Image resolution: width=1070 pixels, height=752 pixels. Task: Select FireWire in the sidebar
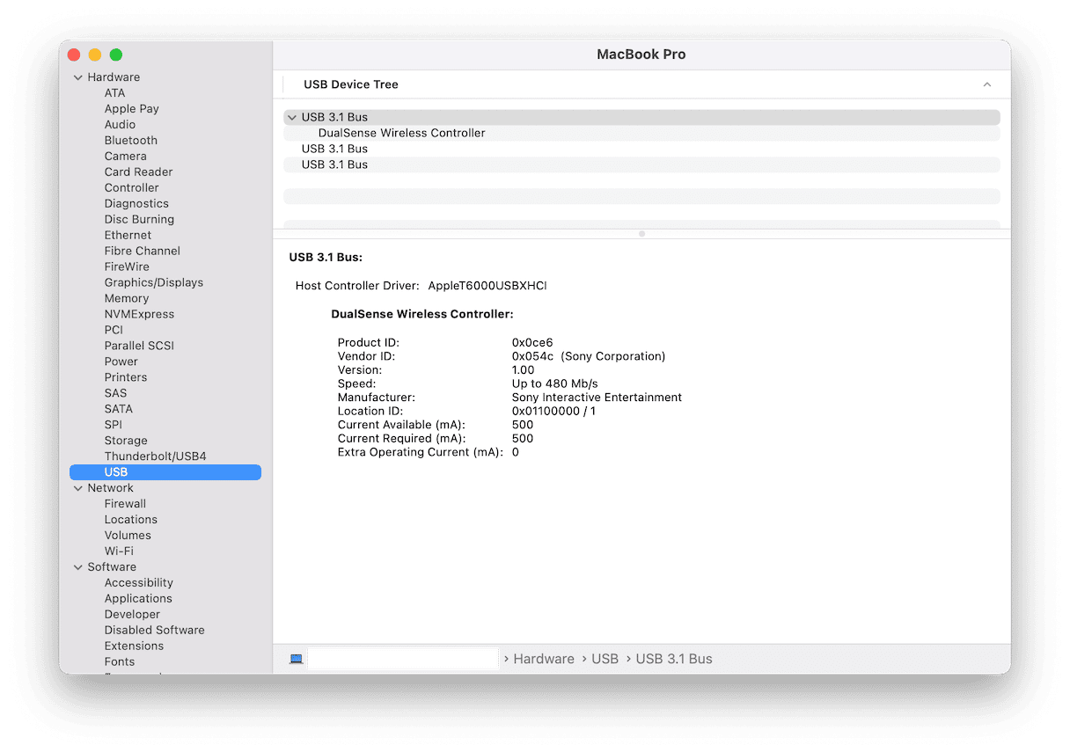[x=127, y=267]
